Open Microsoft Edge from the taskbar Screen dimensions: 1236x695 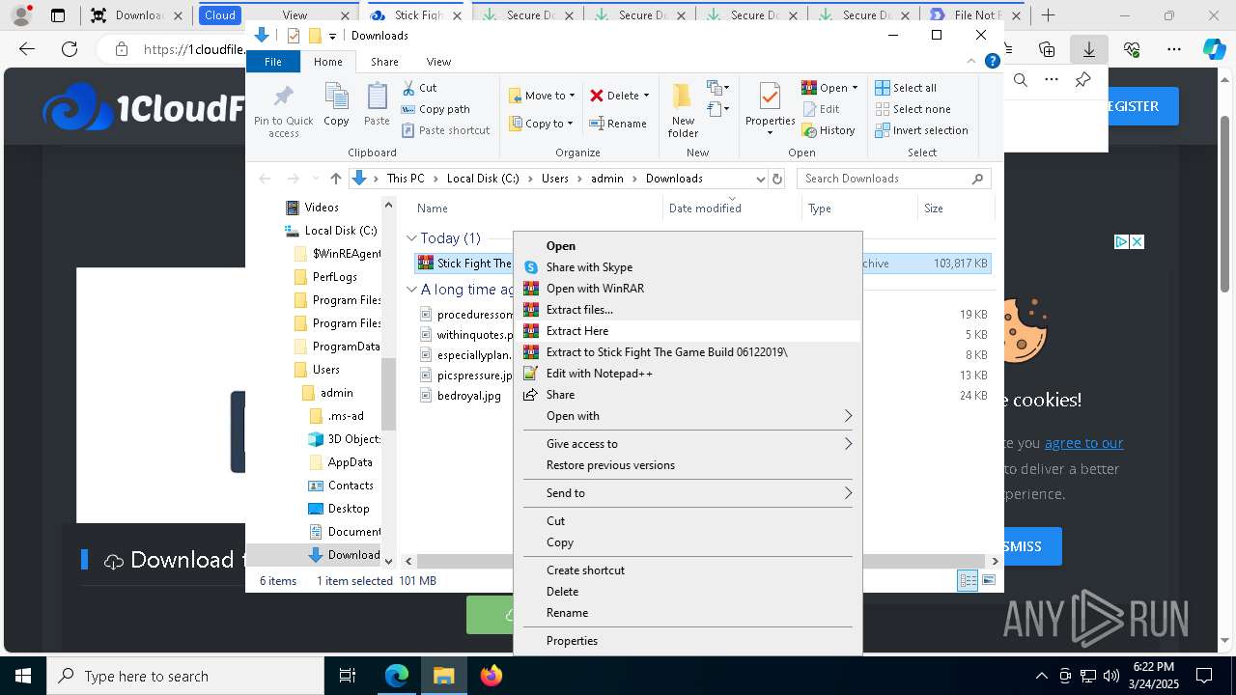[x=397, y=676]
